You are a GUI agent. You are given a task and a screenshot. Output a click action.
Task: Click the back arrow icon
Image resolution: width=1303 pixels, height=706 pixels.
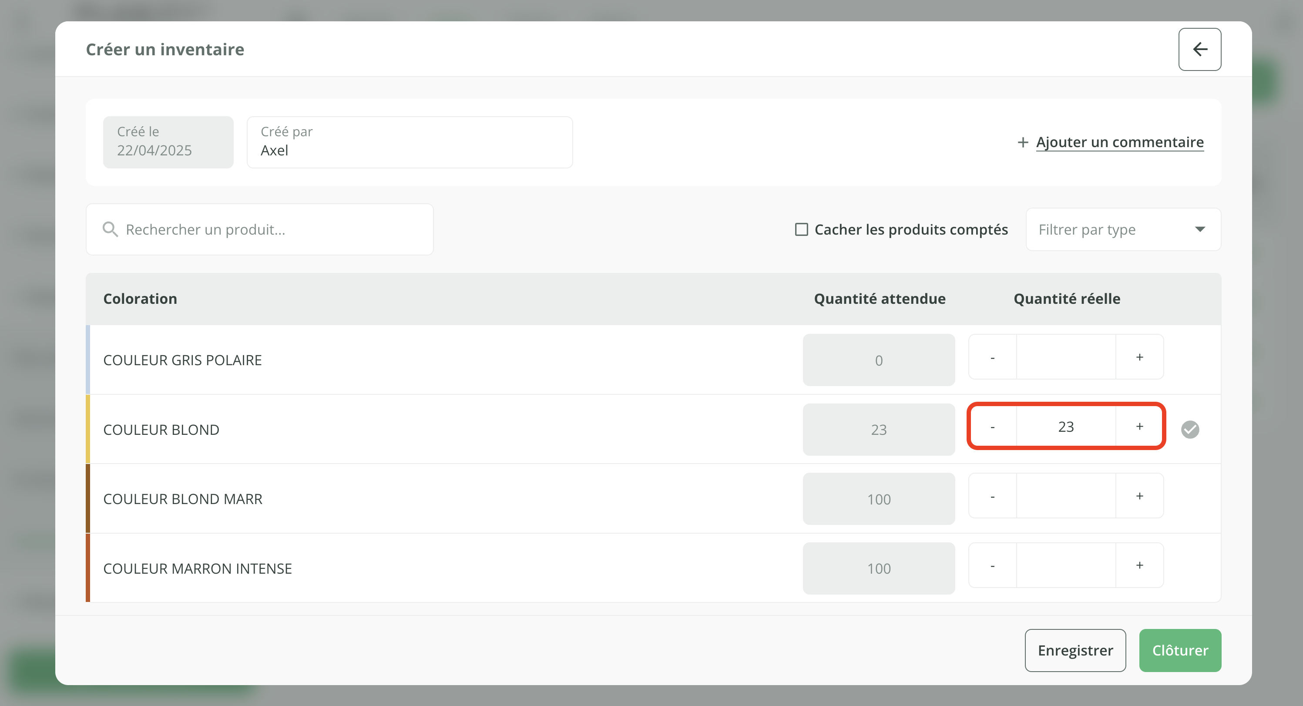[1199, 49]
